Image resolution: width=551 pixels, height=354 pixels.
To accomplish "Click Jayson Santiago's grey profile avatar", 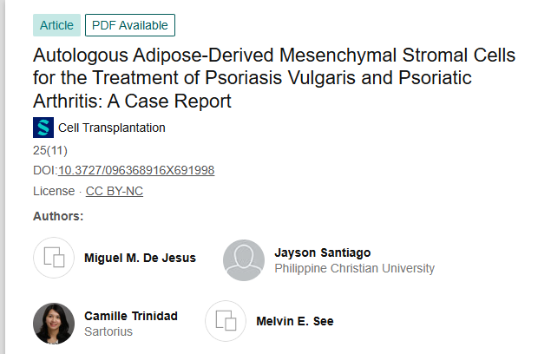I will pos(244,260).
